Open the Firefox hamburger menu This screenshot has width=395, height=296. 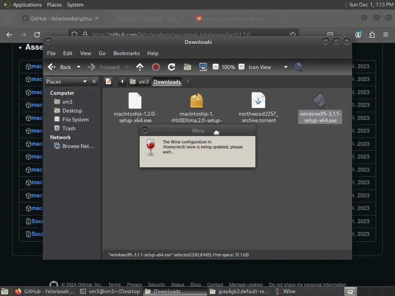click(x=386, y=34)
